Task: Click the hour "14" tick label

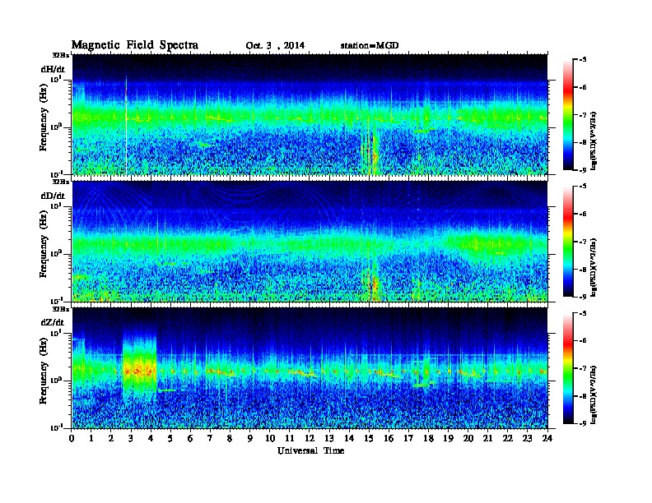Action: [x=349, y=439]
